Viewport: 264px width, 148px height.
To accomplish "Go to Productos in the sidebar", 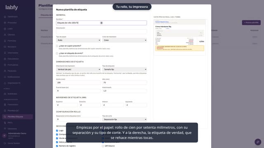I will [x=12, y=23].
